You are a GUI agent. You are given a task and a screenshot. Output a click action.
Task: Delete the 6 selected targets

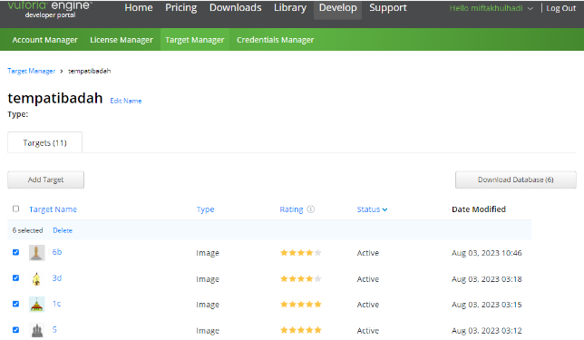click(x=63, y=230)
